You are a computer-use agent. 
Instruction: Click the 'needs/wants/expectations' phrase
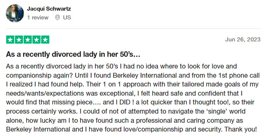45,93
